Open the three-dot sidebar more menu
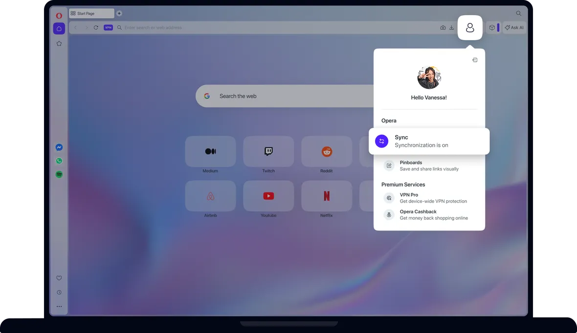 59,307
